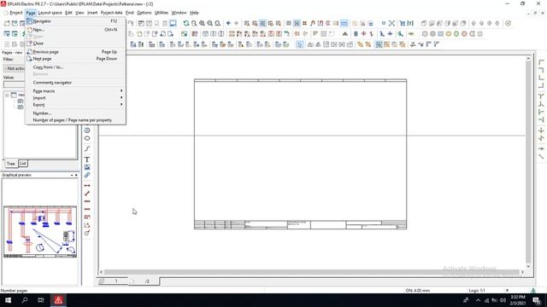Open the Project menu

coord(16,13)
